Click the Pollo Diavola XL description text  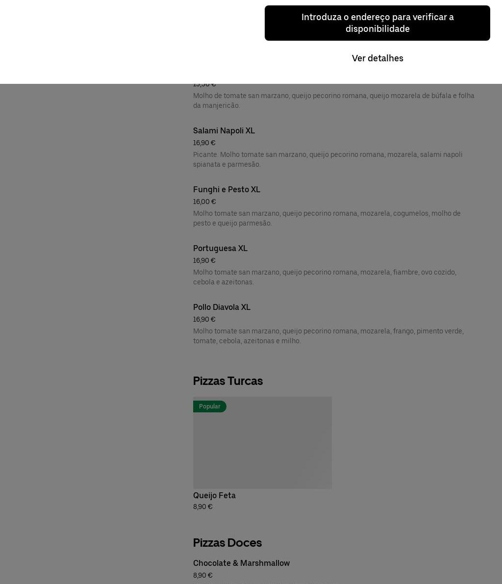(328, 336)
